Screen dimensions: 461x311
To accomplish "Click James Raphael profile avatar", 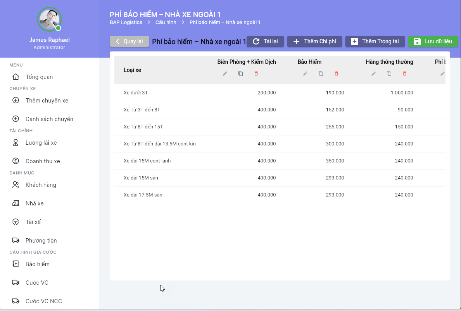I will point(49,19).
